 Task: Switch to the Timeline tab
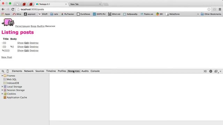(51, 71)
